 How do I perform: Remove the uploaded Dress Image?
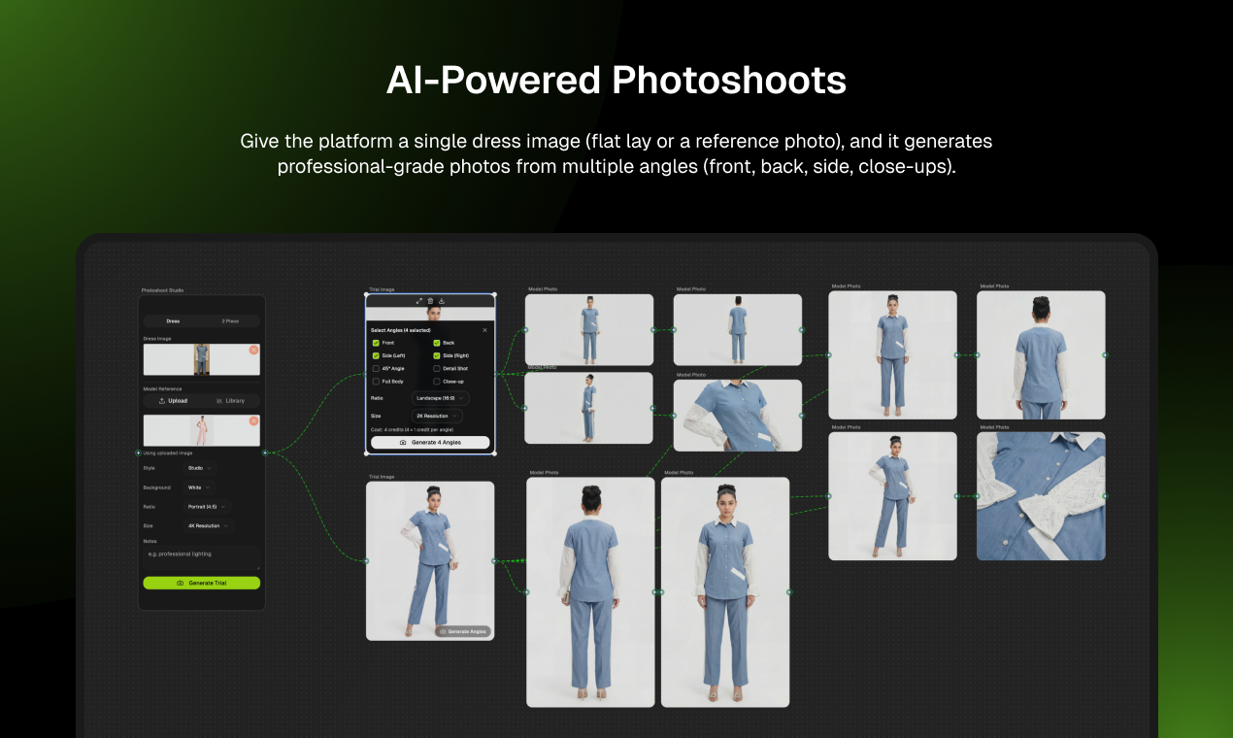tap(253, 350)
